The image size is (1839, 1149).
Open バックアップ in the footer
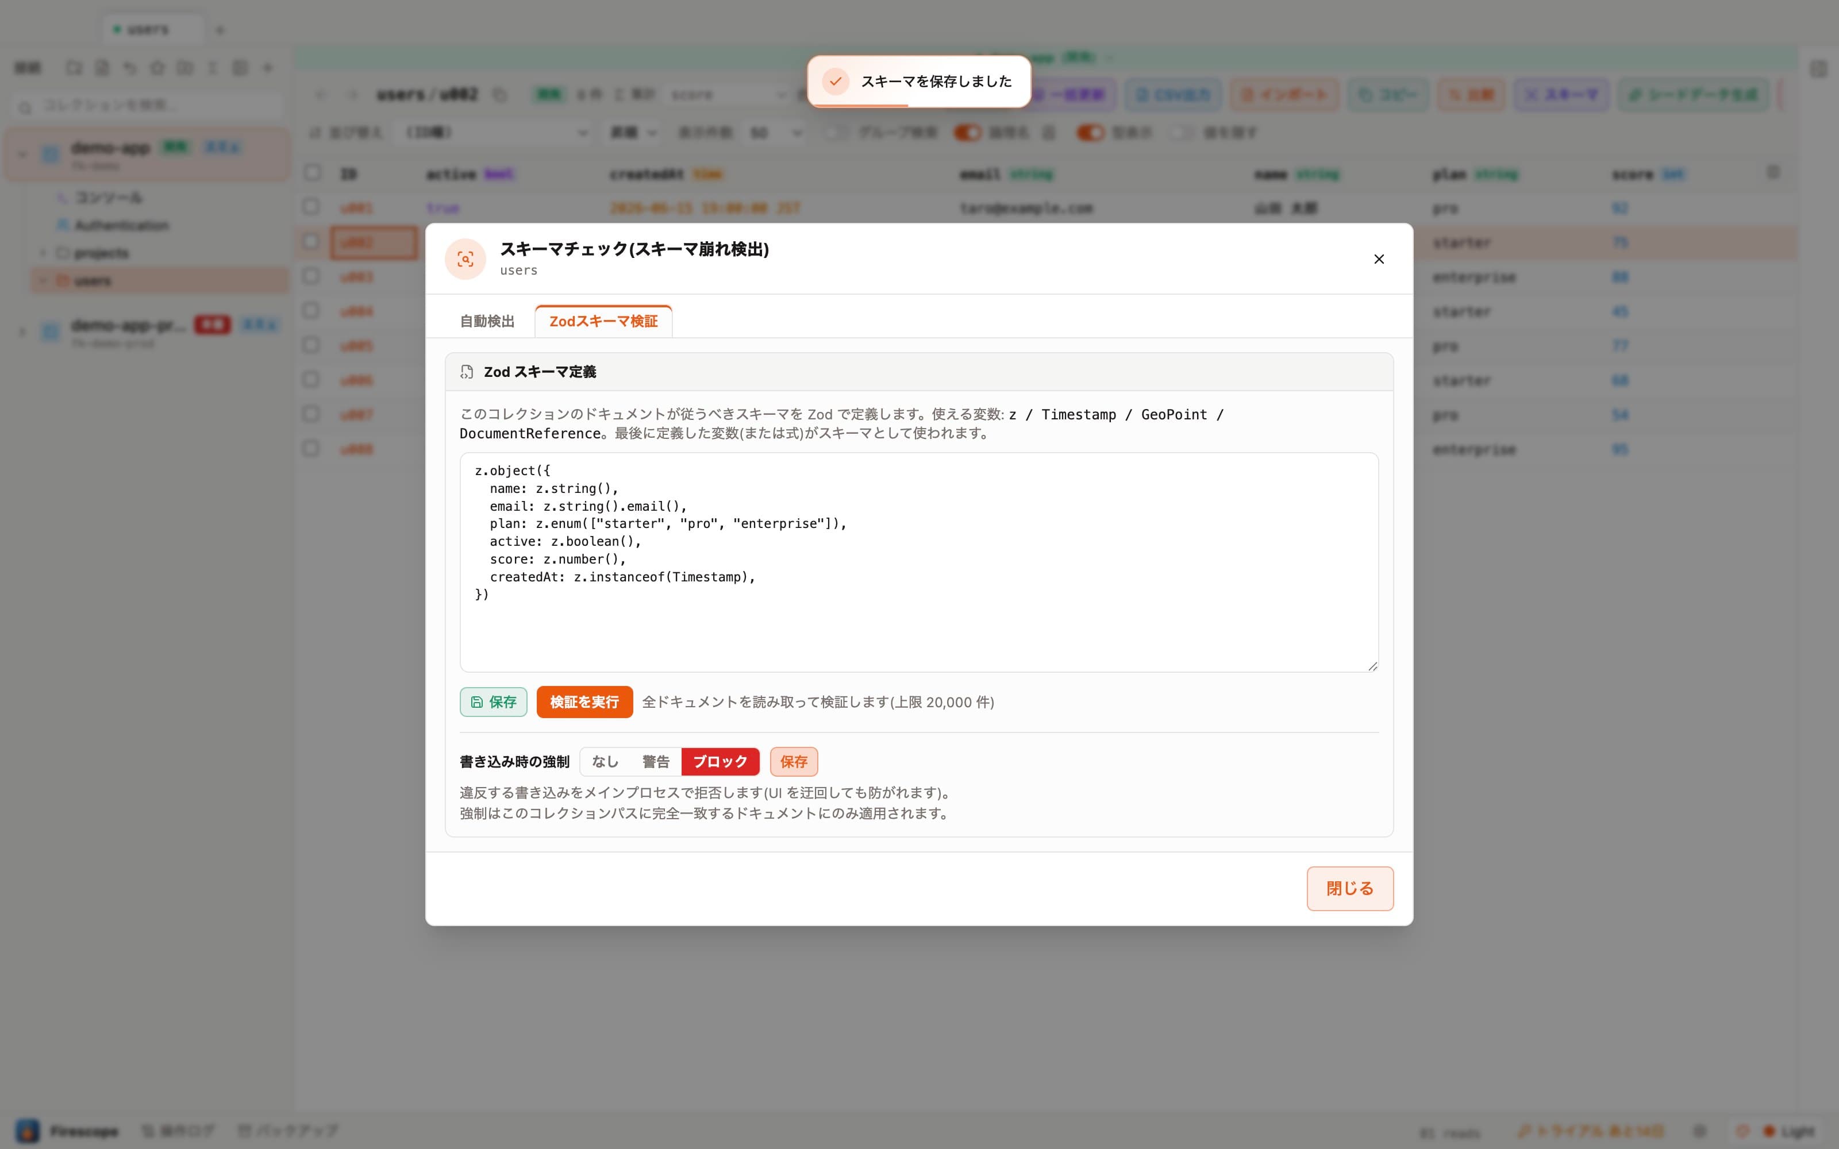point(288,1131)
